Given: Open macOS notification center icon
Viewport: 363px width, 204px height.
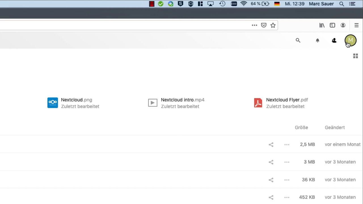Looking at the screenshot, I should pos(352,4).
